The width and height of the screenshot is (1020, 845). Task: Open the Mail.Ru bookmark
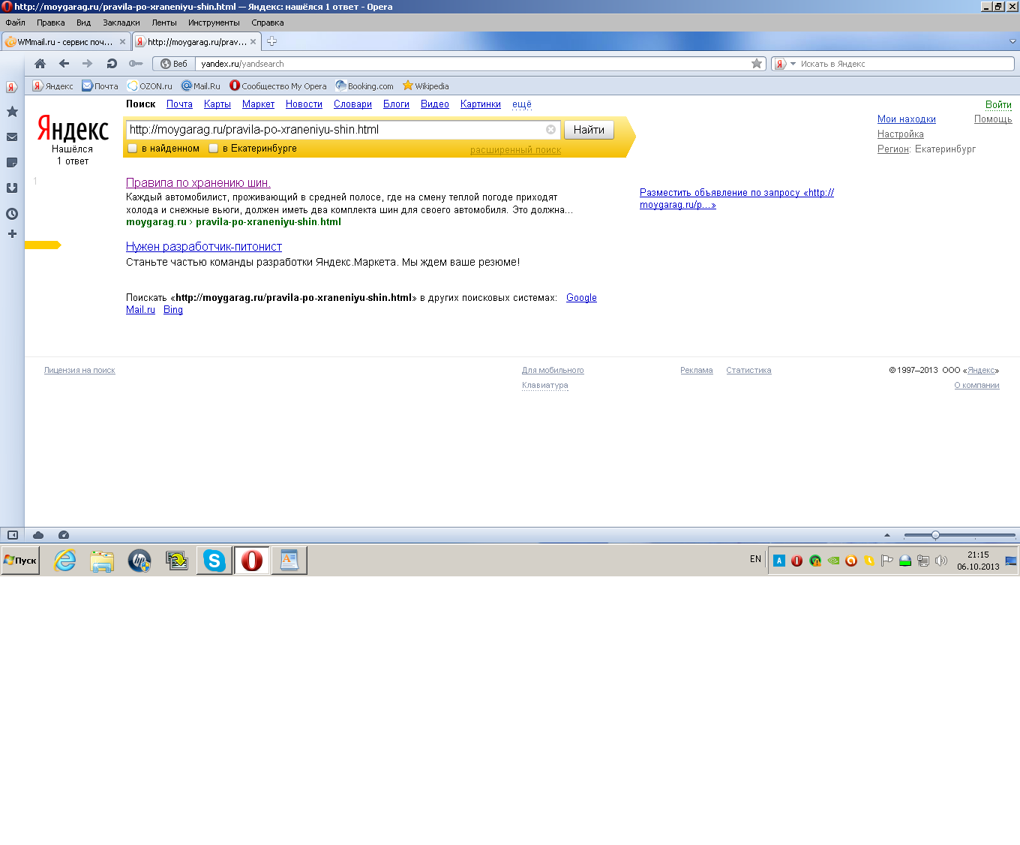point(200,86)
